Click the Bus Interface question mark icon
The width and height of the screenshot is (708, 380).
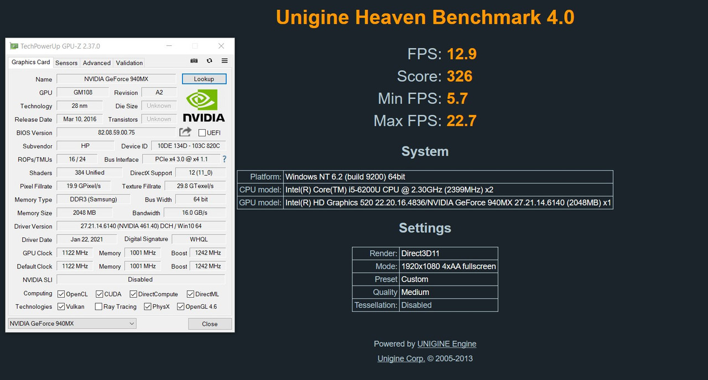coord(224,159)
